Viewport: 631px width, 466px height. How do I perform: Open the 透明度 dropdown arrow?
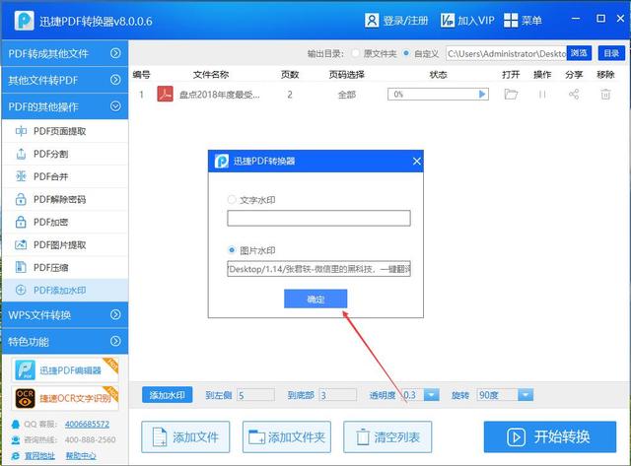click(x=432, y=395)
